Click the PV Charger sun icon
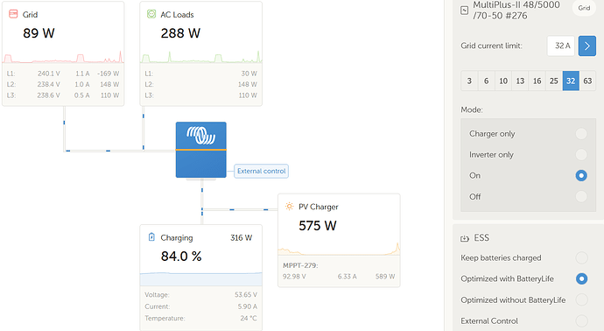Viewport: 604px width, 331px height. point(289,206)
